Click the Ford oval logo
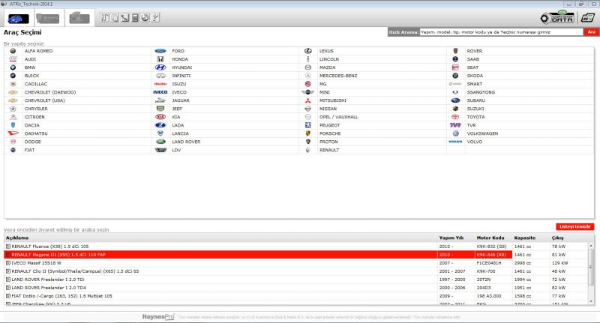This screenshot has height=323, width=600. (x=160, y=51)
